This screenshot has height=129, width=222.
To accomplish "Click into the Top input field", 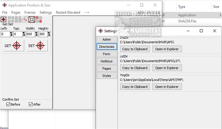I will pyautogui.click(x=18, y=34).
